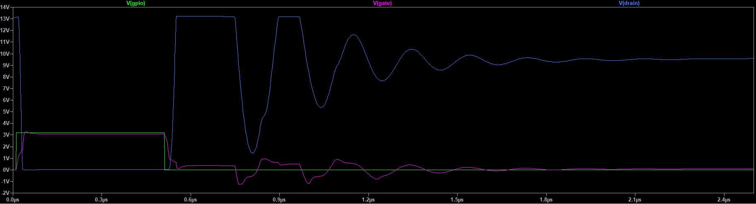Viewport: 756px width, 204px height.
Task: Click the 8V vertical axis label
Action: click(x=6, y=77)
